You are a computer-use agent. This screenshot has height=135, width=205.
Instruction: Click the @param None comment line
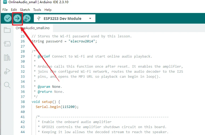[48, 87]
